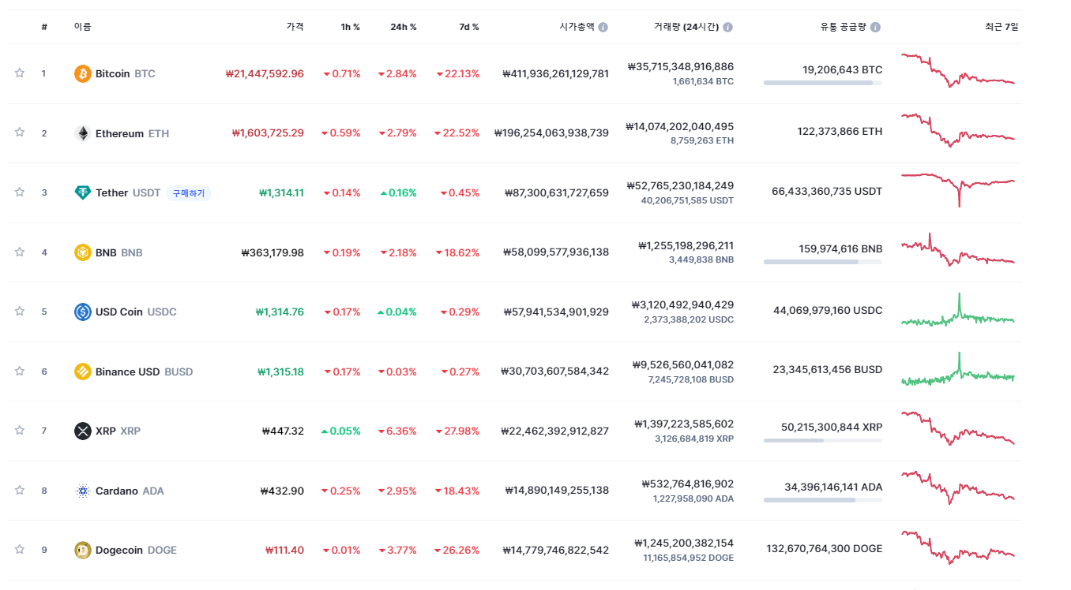Click the Cardano logo icon
Screen dimensions: 1071x590
(83, 491)
